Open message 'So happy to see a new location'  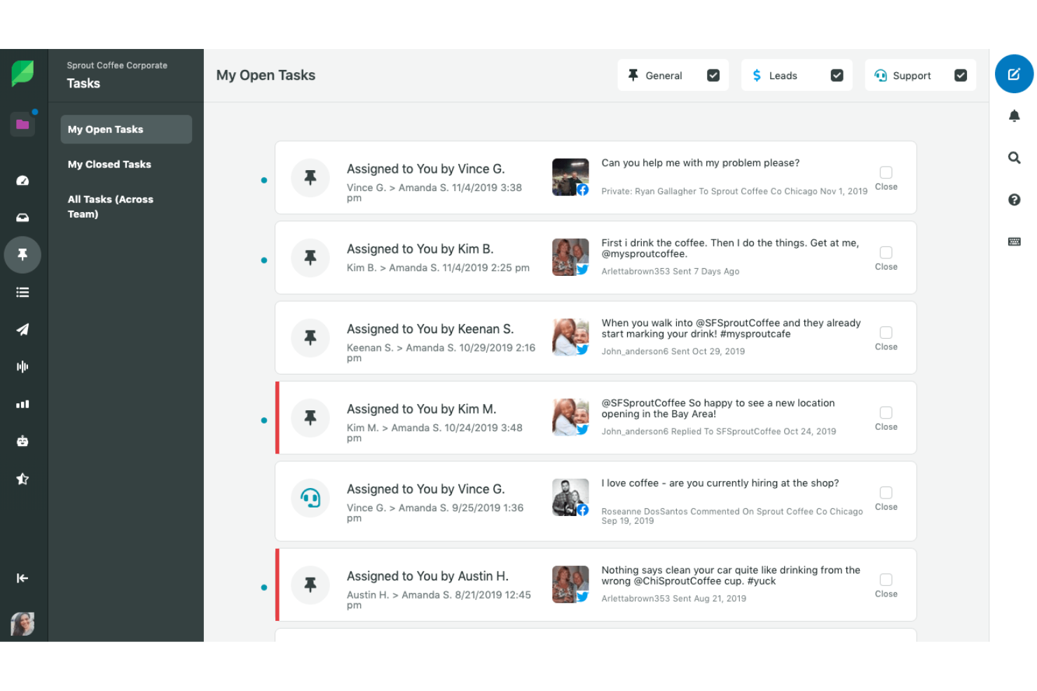click(718, 408)
